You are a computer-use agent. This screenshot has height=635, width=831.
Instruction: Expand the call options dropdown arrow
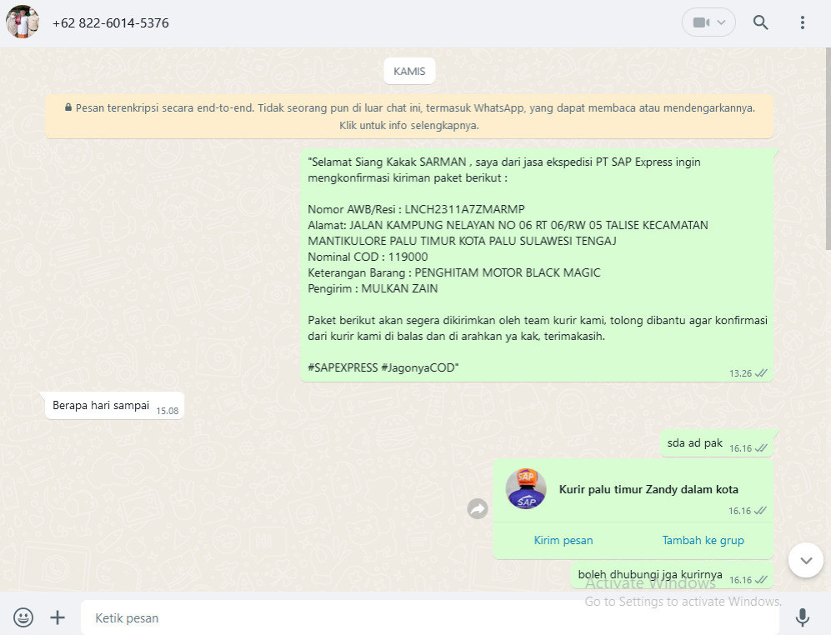pyautogui.click(x=721, y=22)
